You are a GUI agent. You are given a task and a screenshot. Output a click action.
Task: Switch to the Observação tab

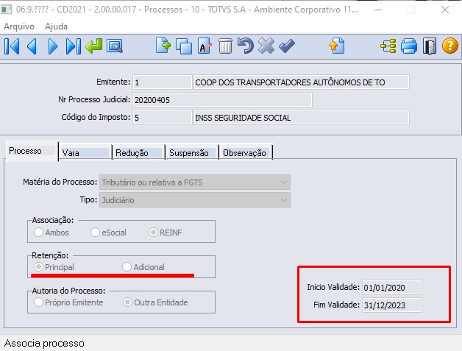point(246,152)
